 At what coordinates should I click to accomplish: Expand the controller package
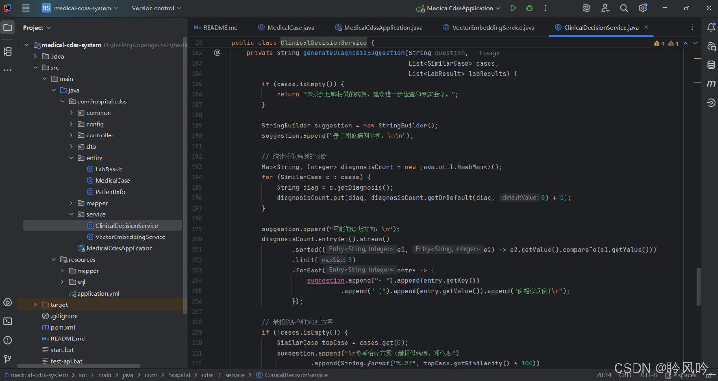tap(71, 135)
